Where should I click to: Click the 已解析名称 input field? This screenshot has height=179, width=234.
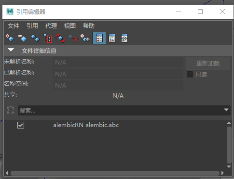tap(118, 74)
